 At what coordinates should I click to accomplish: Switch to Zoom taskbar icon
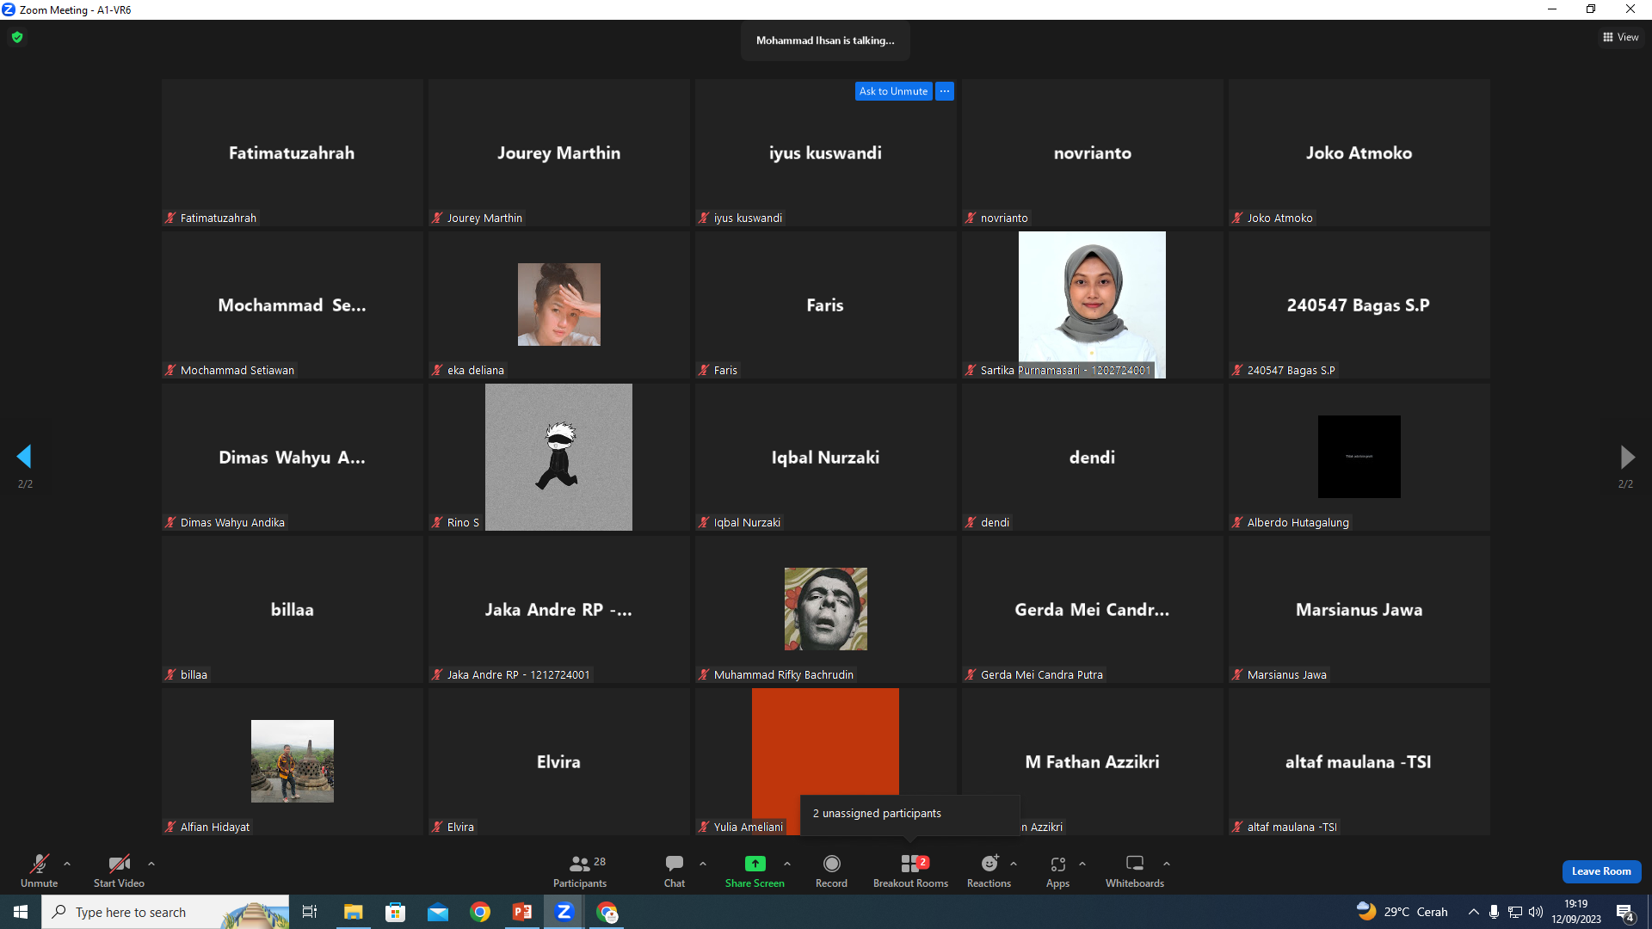click(564, 912)
